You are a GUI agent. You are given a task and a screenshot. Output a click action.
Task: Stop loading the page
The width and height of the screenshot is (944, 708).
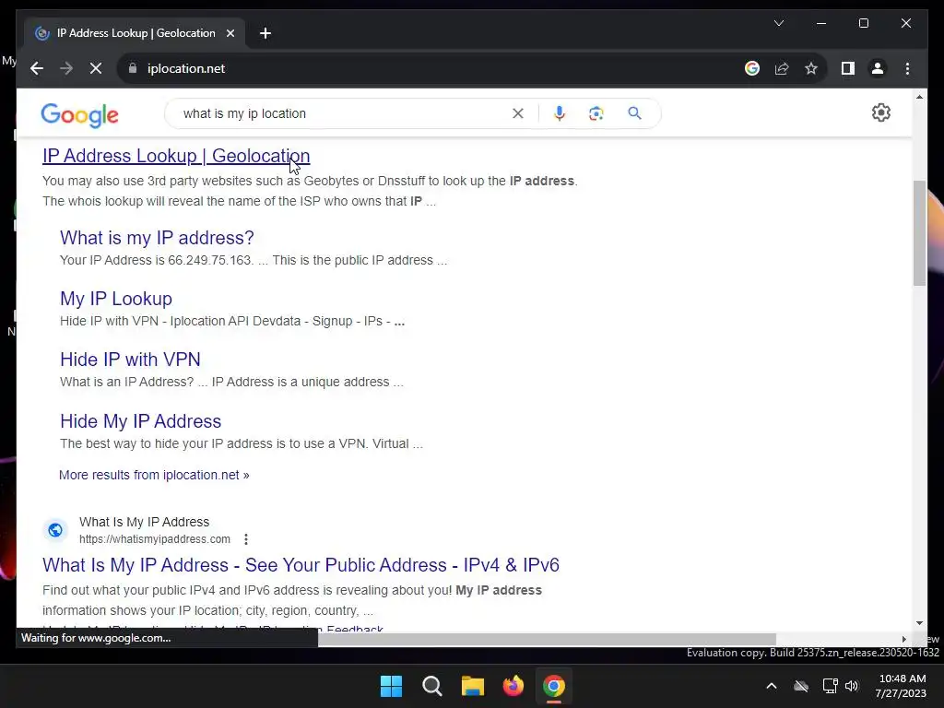point(96,68)
